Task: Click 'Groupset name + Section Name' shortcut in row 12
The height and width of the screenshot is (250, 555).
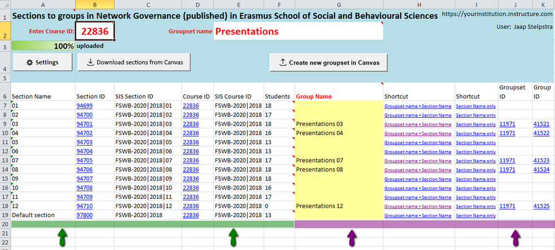Action: [x=418, y=152]
